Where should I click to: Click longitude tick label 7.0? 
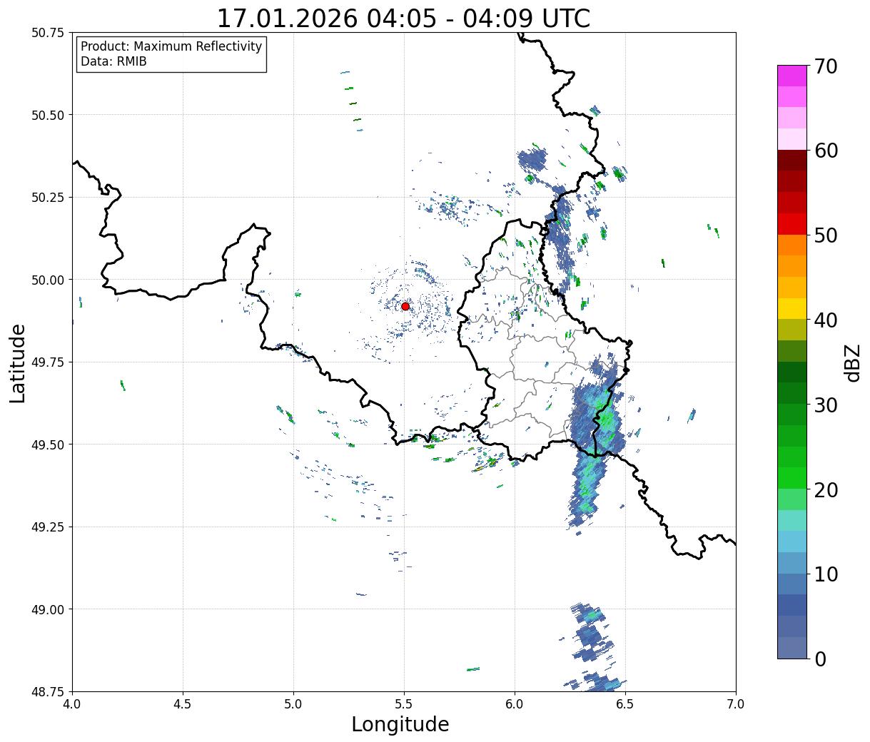pos(736,703)
